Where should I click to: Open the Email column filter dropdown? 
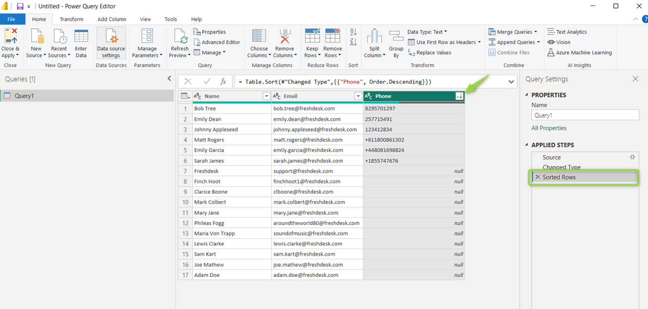pos(358,96)
